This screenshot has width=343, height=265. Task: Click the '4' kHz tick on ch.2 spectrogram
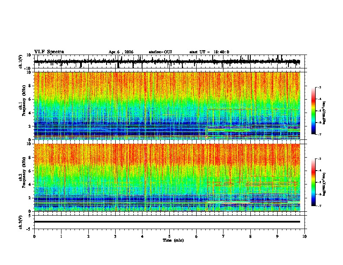tap(30, 184)
